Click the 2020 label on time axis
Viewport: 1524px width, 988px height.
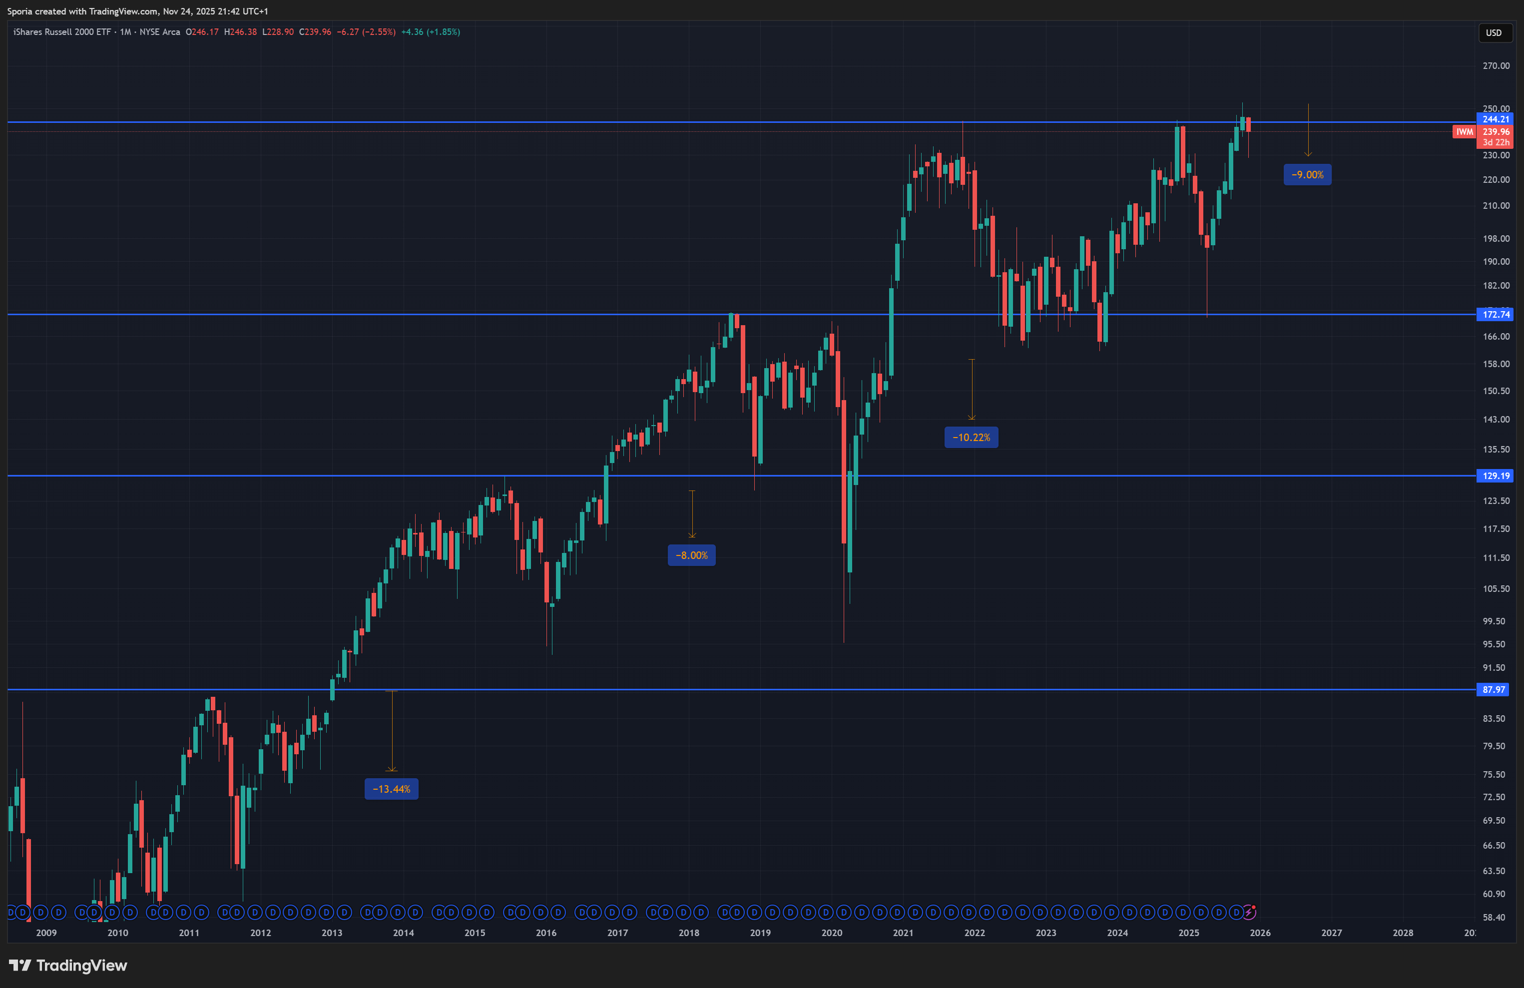(832, 933)
